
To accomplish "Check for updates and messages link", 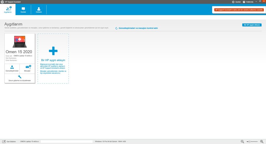I will point(138,28).
